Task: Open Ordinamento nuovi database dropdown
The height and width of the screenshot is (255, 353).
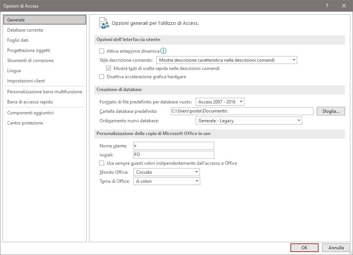Action: 249,120
